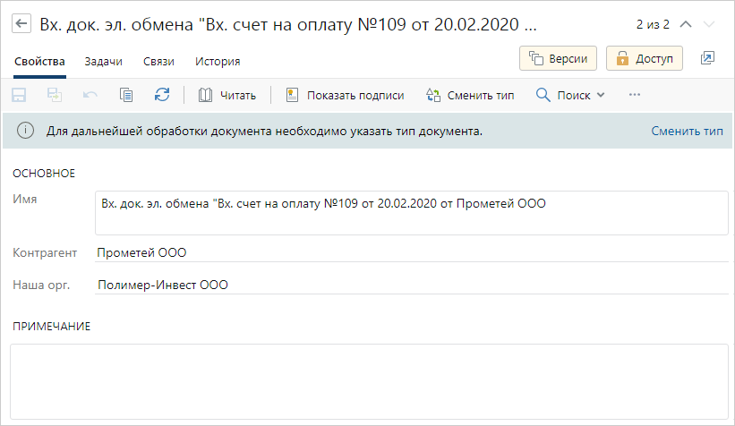Image resolution: width=735 pixels, height=426 pixels.
Task: Open document in new window icon
Action: click(x=707, y=58)
